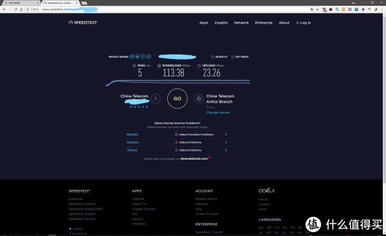This screenshot has width=386, height=236.
Task: Click the browser back arrow
Action: click(x=5, y=10)
